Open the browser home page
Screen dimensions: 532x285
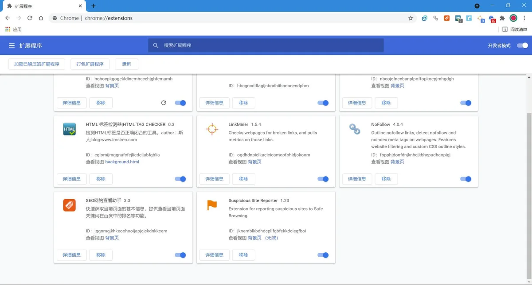(41, 18)
